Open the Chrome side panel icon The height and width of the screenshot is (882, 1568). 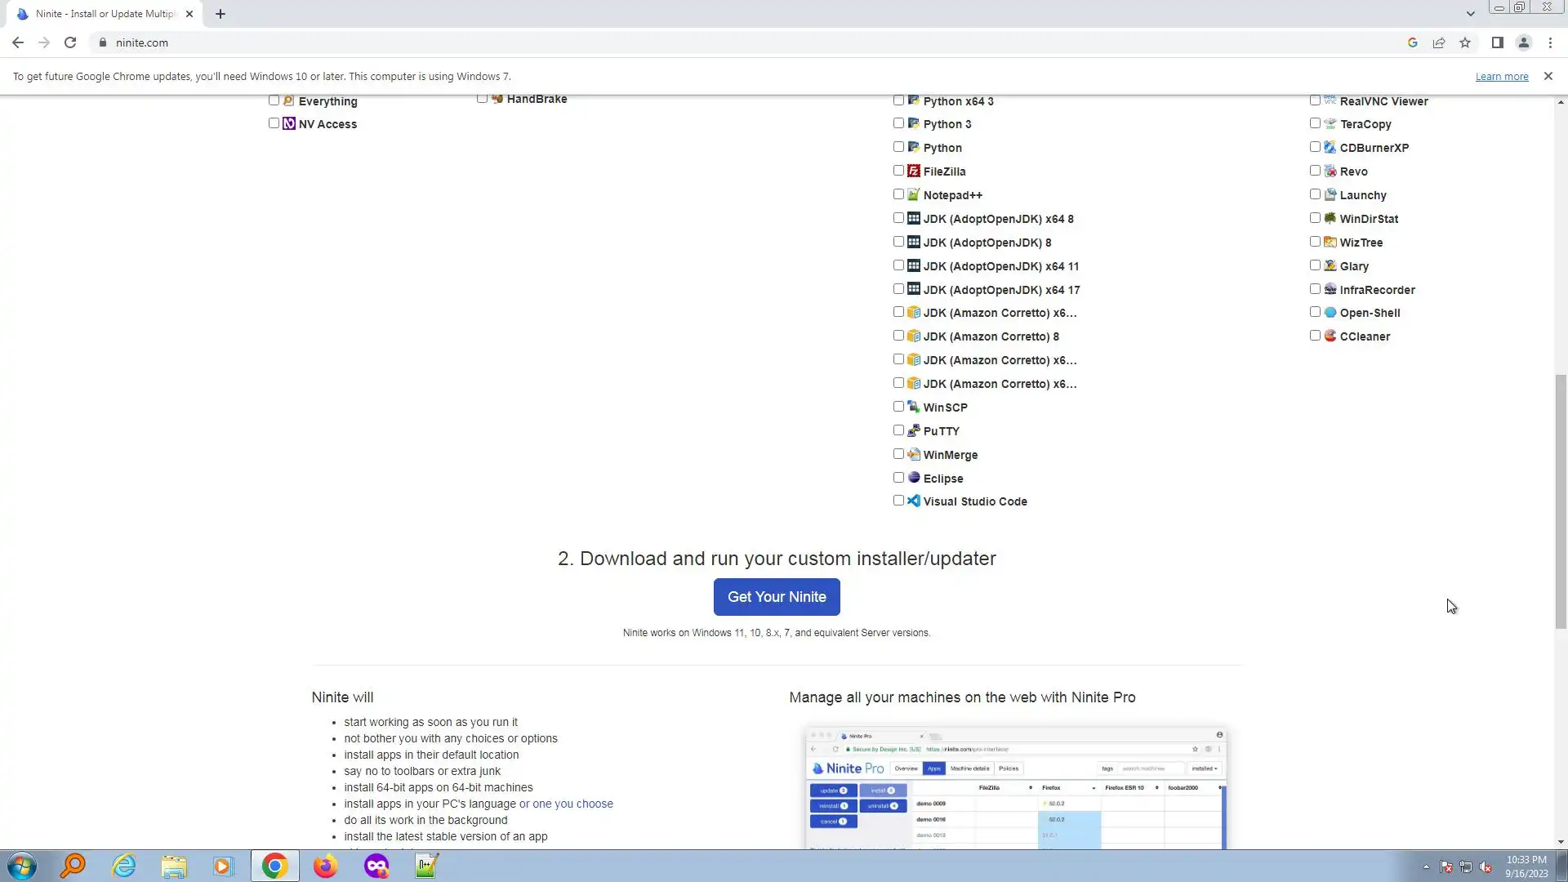[1497, 42]
